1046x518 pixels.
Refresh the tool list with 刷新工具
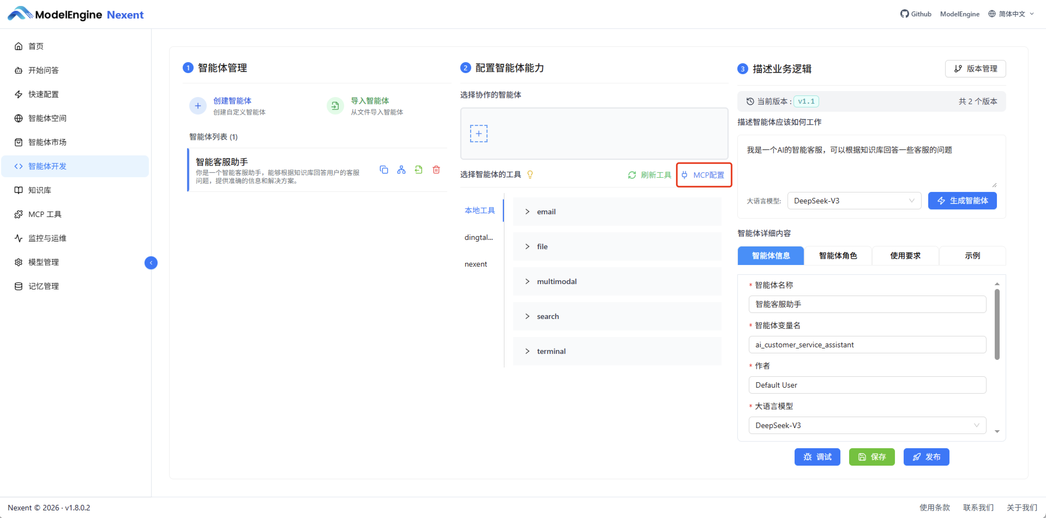tap(649, 175)
